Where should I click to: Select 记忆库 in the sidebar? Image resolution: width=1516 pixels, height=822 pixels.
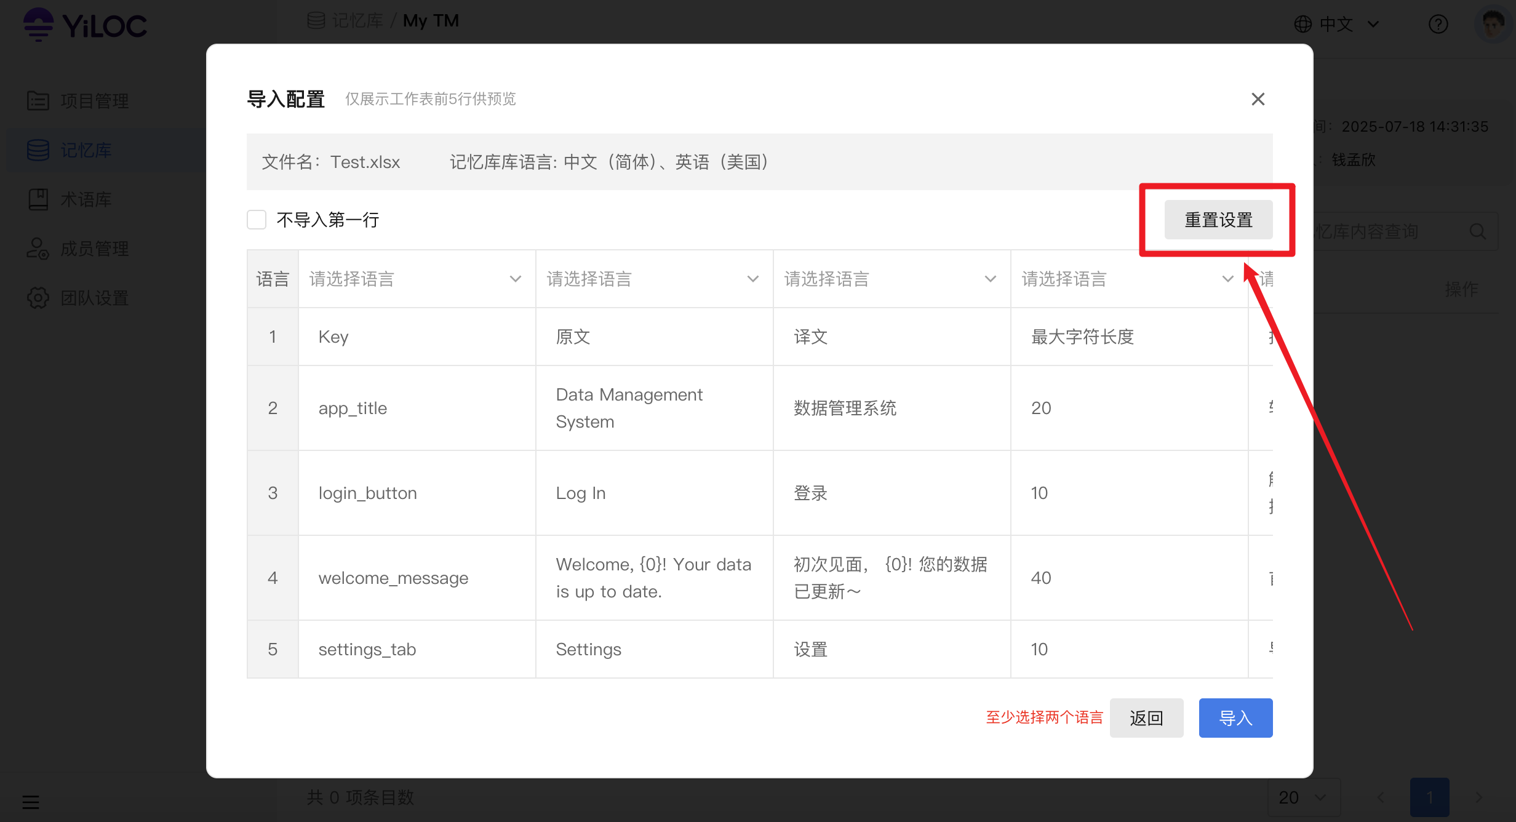[x=86, y=150]
